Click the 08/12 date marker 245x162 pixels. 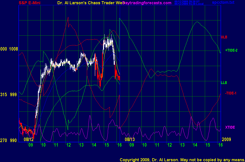[x=29, y=139]
